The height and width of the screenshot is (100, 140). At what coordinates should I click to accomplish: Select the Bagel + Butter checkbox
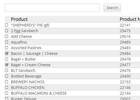point(7,59)
